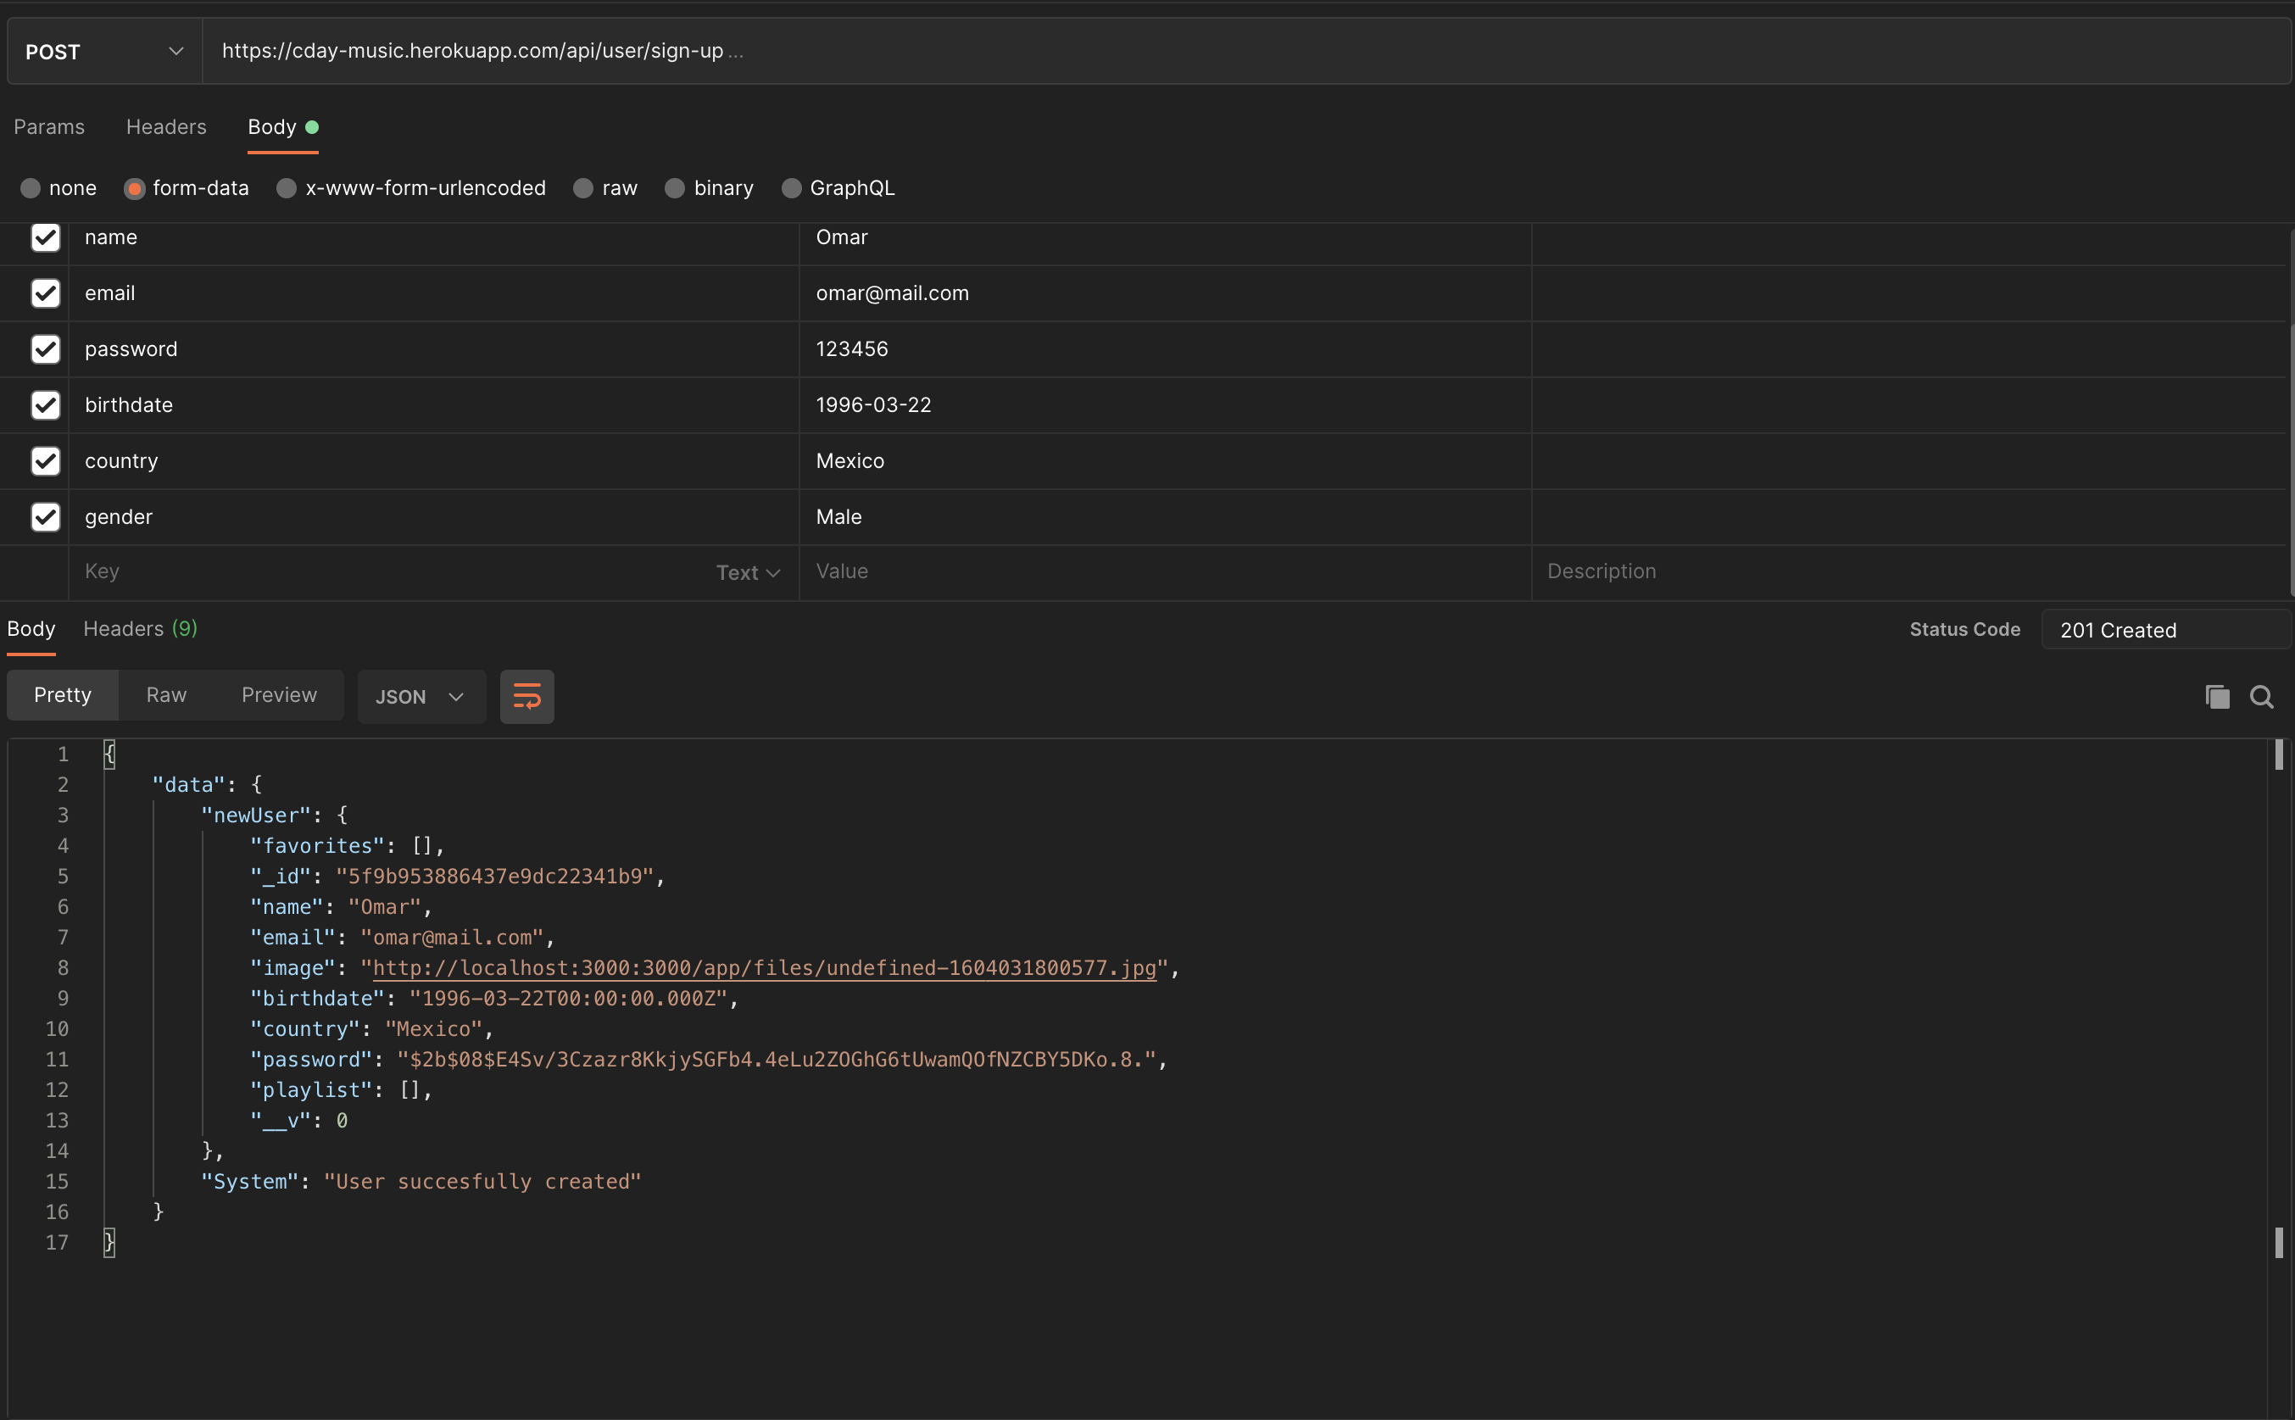Copy response body with the copy icon
This screenshot has height=1420, width=2295.
point(2217,697)
